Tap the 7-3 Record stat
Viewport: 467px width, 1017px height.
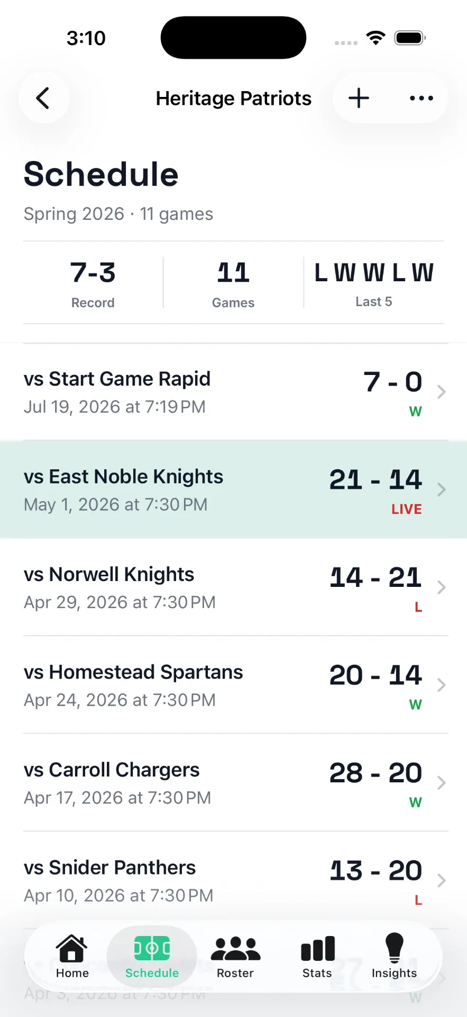pyautogui.click(x=93, y=283)
